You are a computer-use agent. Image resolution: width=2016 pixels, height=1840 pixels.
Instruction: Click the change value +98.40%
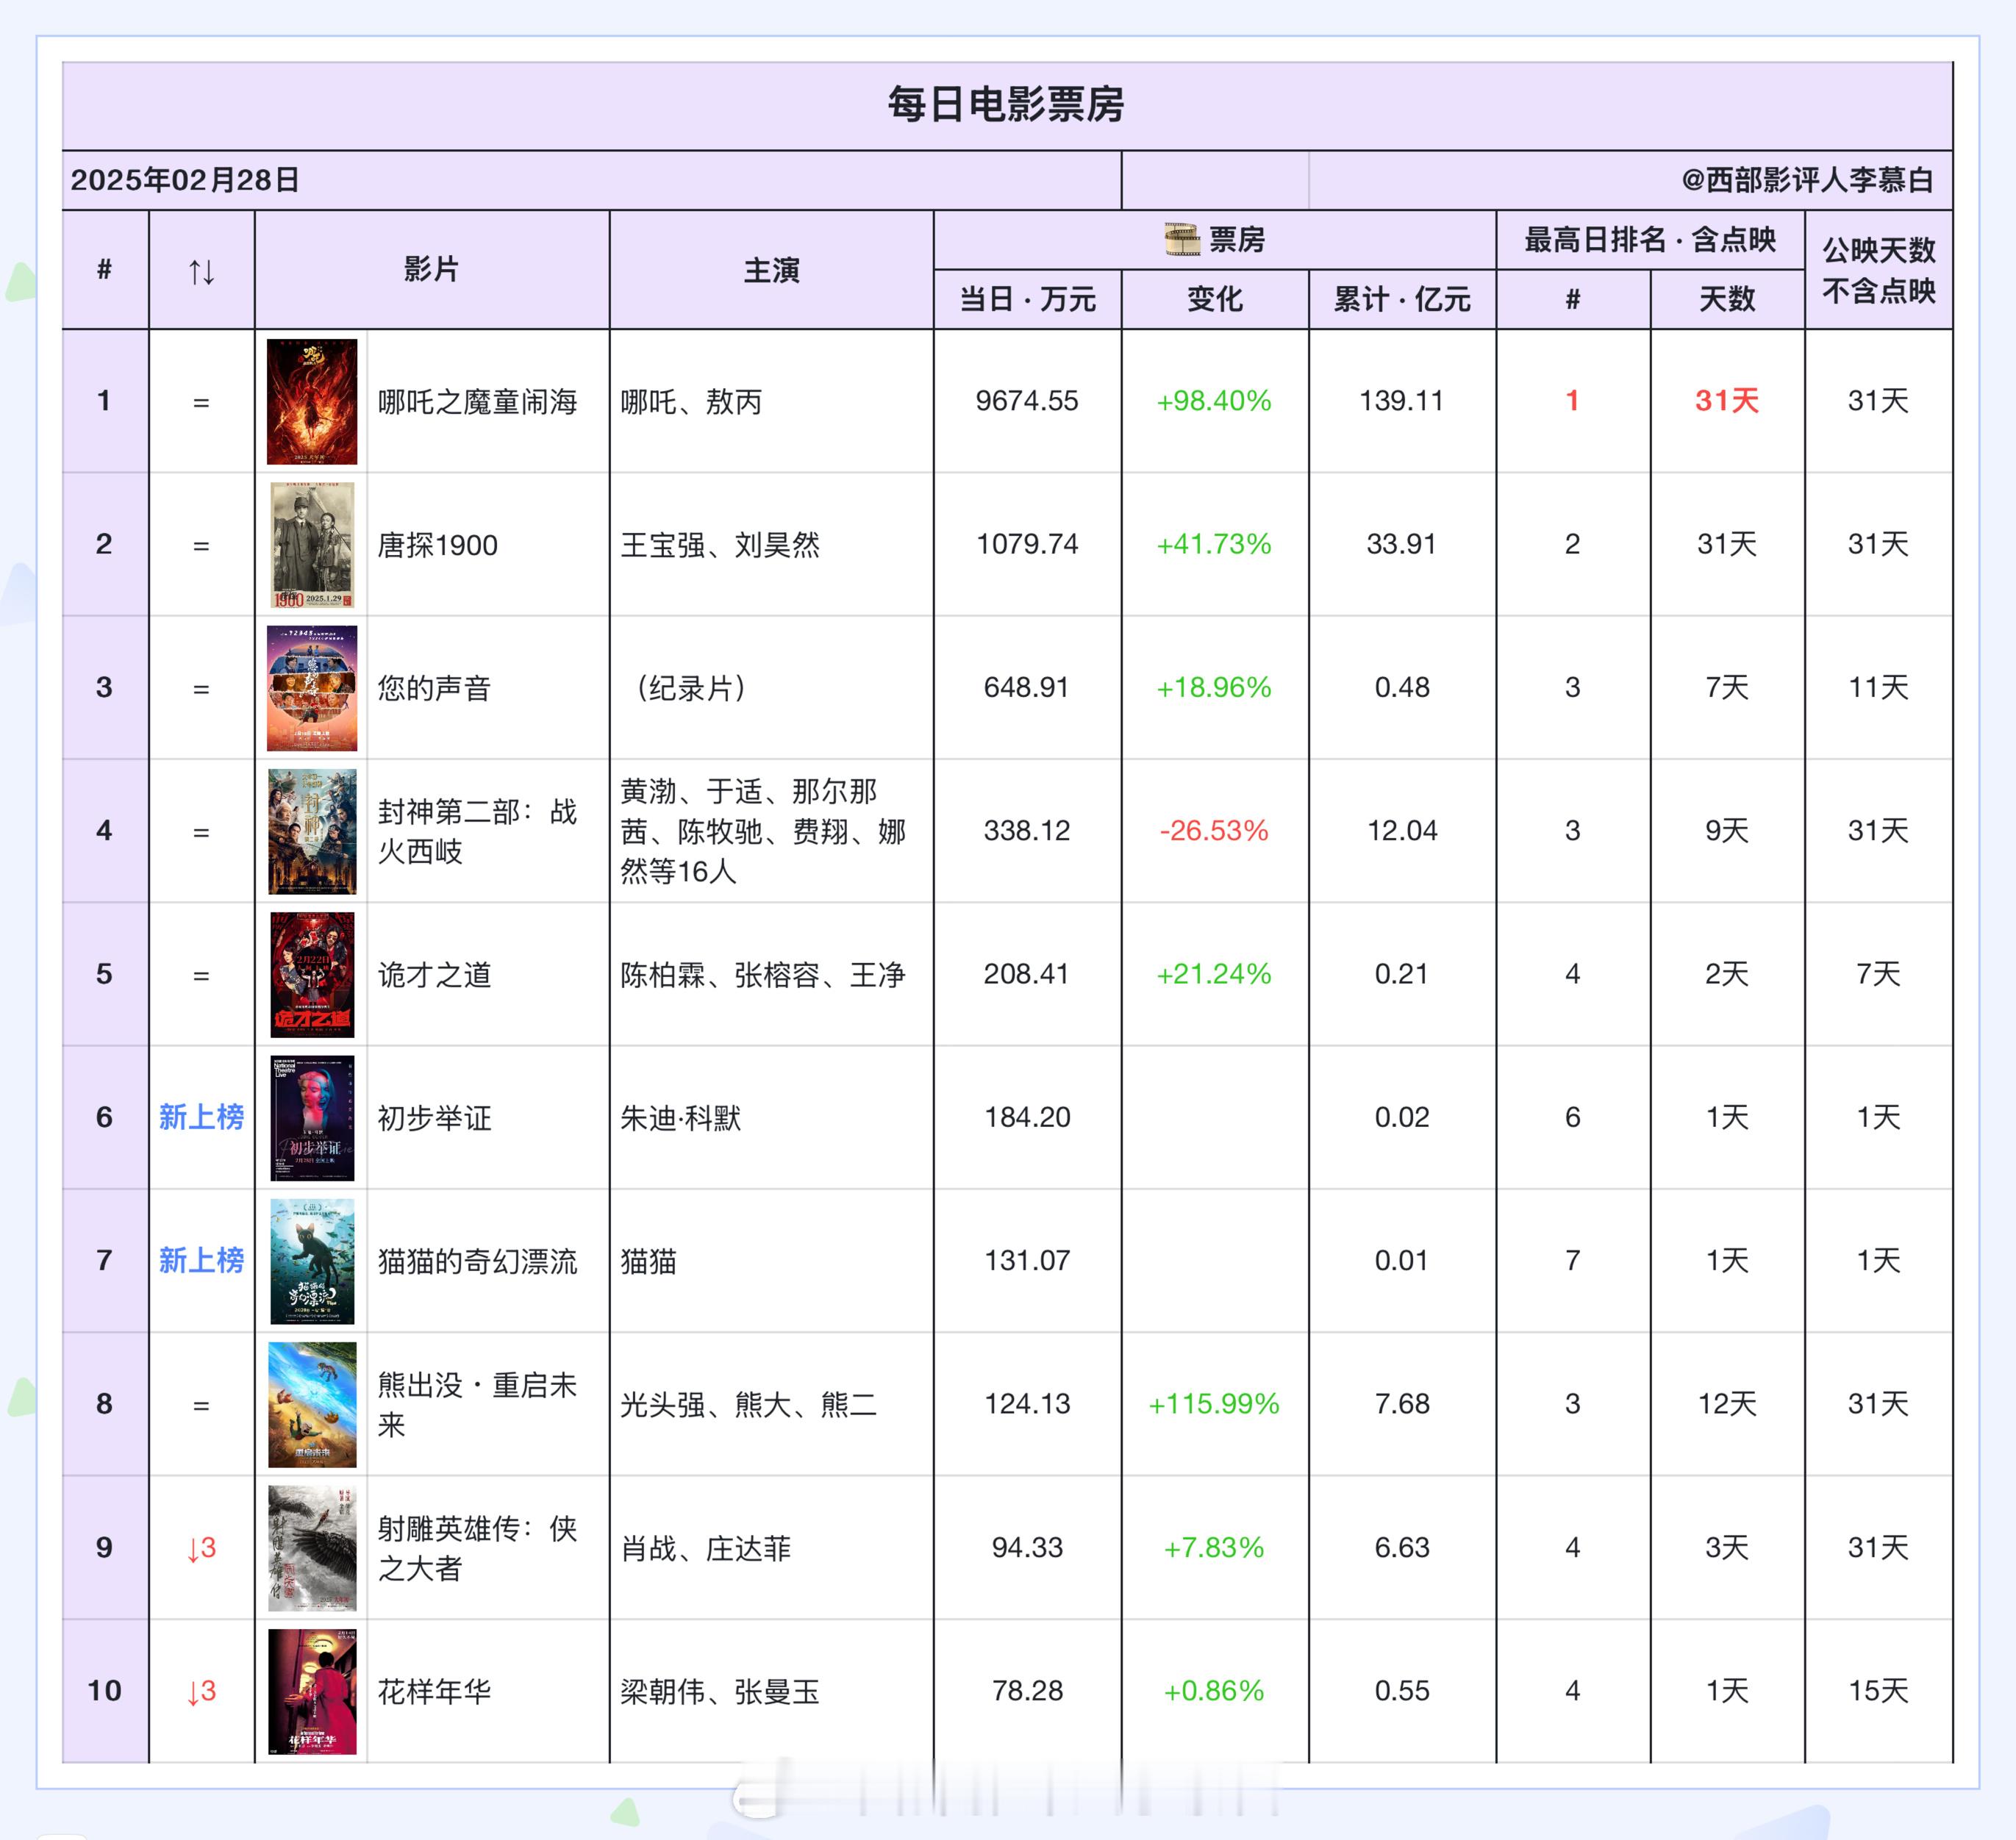pos(1214,401)
